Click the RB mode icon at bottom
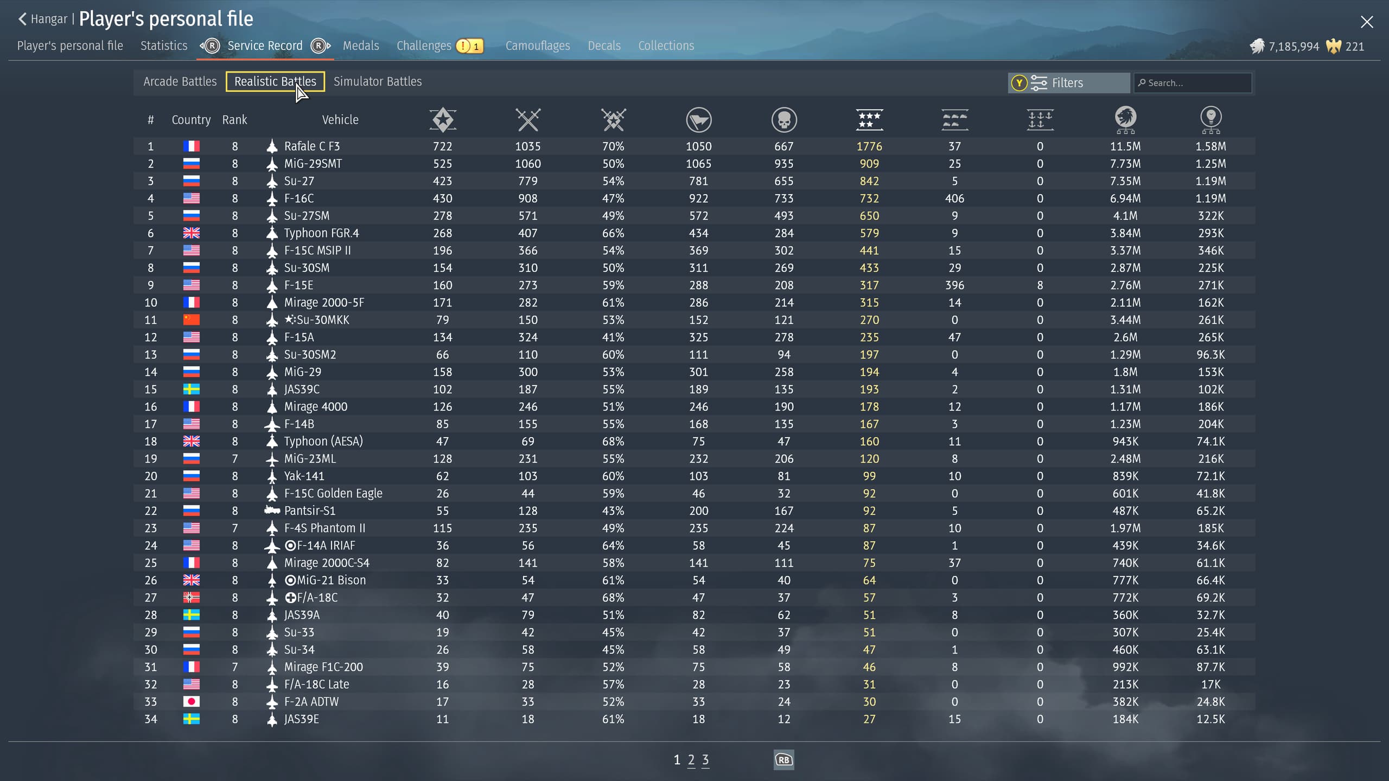Image resolution: width=1389 pixels, height=781 pixels. 783,760
